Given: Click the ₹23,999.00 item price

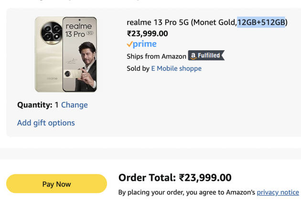Looking at the screenshot, I should click(147, 33).
